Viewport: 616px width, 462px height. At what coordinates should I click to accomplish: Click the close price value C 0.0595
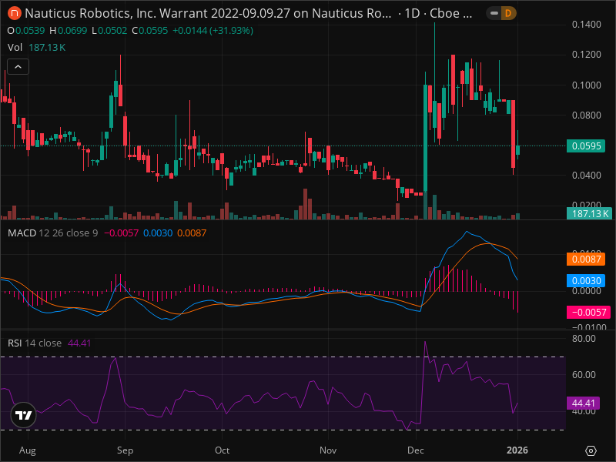[149, 31]
